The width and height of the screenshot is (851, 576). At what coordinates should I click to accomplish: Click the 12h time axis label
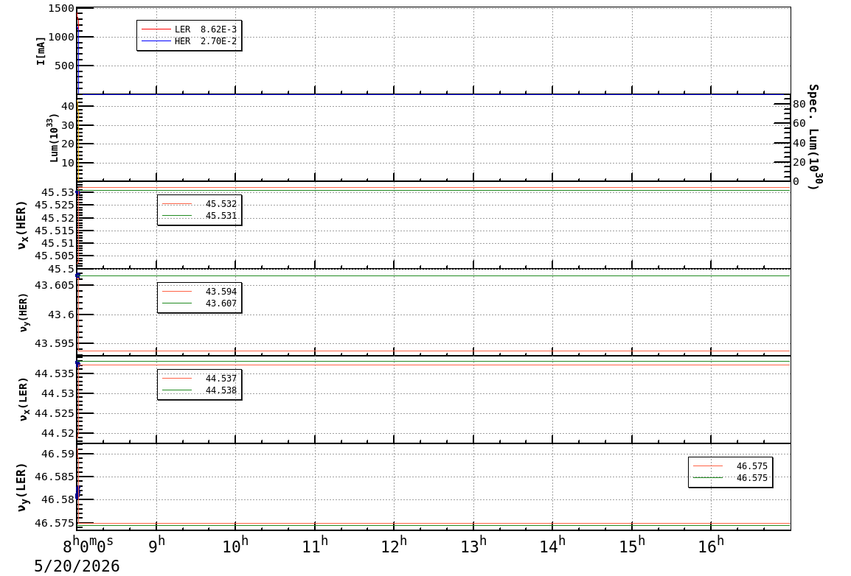click(x=394, y=545)
